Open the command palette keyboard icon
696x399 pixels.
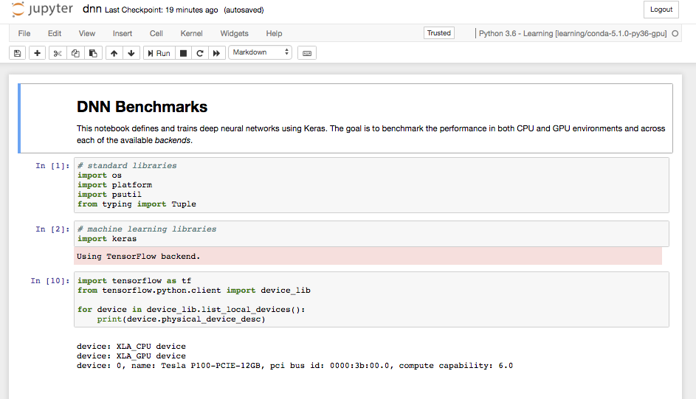tap(307, 53)
